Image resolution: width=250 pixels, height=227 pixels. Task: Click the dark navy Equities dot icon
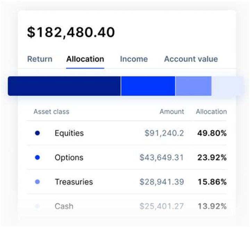(37, 133)
